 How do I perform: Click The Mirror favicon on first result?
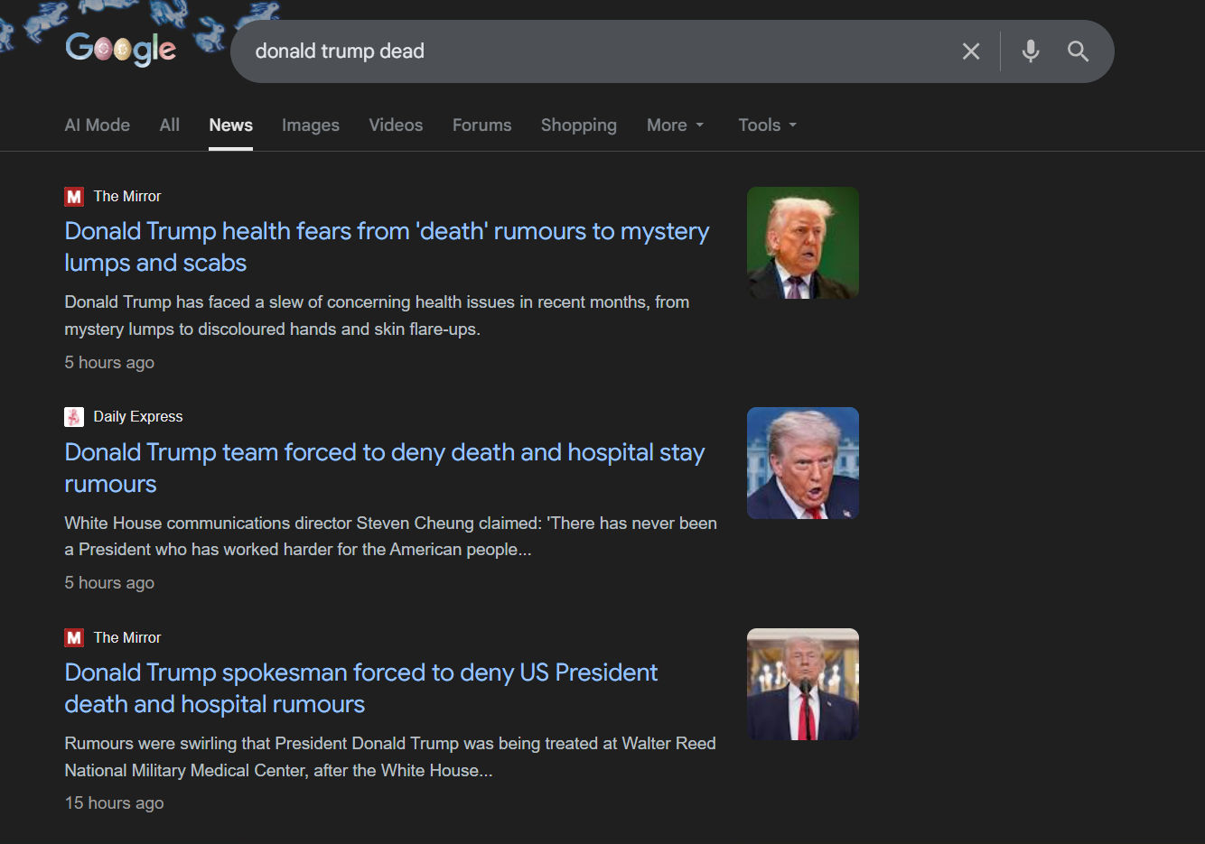click(x=74, y=197)
